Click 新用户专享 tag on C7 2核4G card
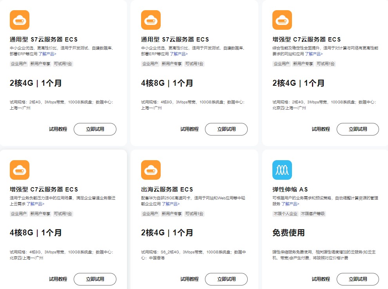 point(303,64)
